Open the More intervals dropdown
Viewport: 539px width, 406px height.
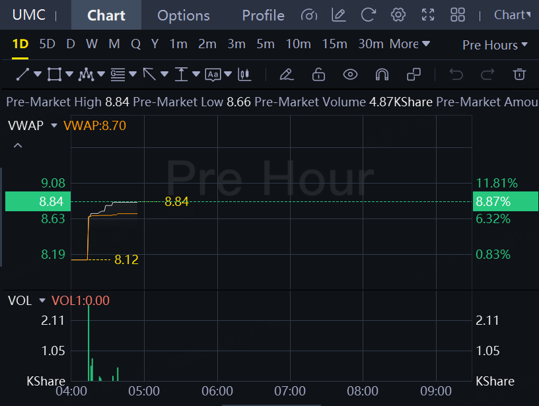[x=410, y=44]
